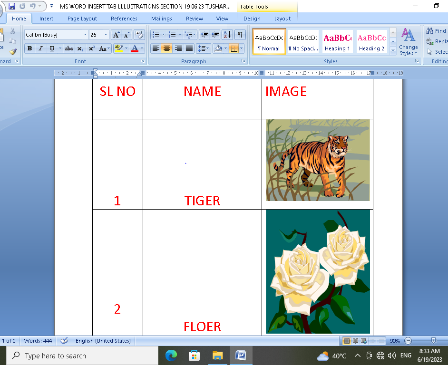The image size is (448, 365).
Task: Click the Strikethrough icon
Action: pos(69,48)
